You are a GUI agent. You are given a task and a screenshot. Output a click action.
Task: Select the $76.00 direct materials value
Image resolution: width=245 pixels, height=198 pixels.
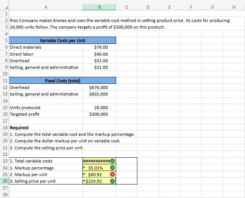coord(99,47)
